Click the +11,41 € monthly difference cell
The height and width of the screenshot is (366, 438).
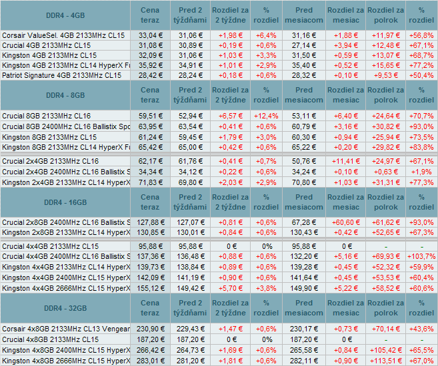coord(345,161)
